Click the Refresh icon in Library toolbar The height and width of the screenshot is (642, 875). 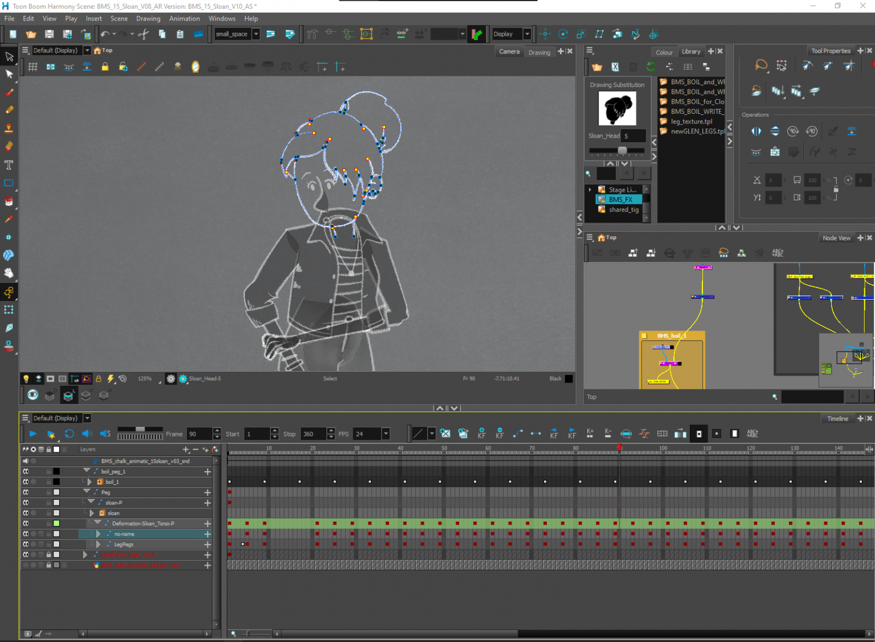click(651, 67)
